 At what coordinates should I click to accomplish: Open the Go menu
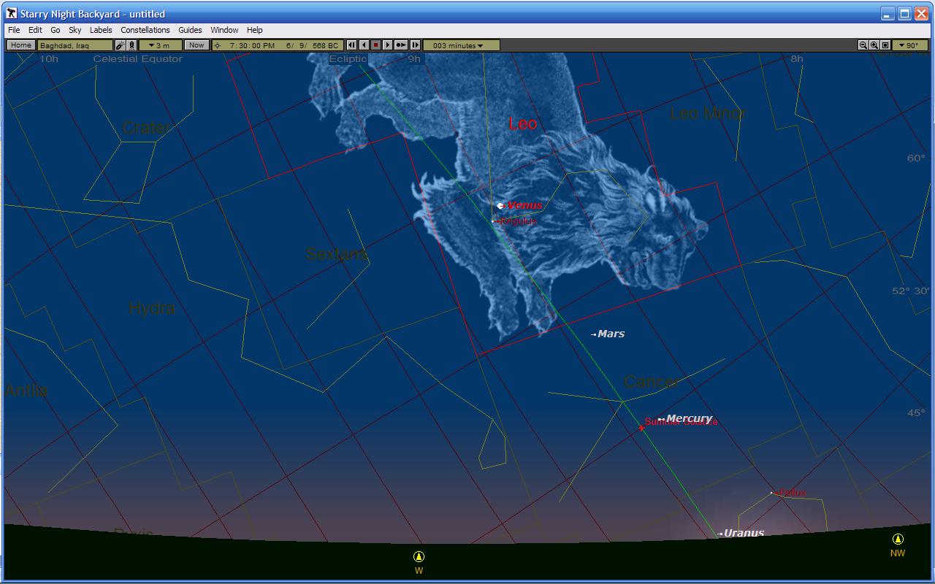tap(56, 30)
